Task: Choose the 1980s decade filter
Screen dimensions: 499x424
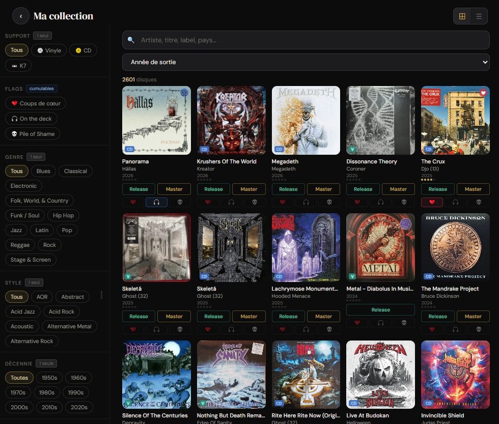Action: (x=47, y=392)
